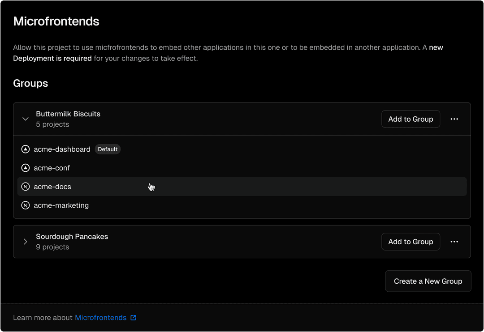Click Add to Group for Sourdough Pancakes

pos(411,242)
